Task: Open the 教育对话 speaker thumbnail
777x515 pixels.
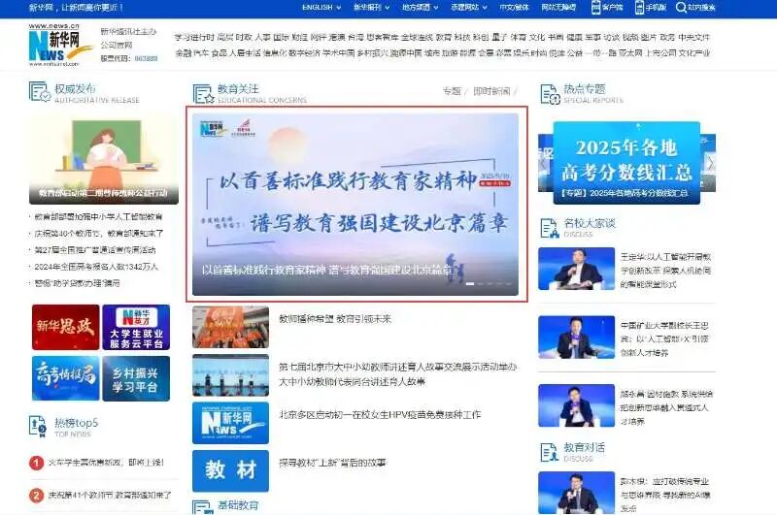Action: [576, 493]
